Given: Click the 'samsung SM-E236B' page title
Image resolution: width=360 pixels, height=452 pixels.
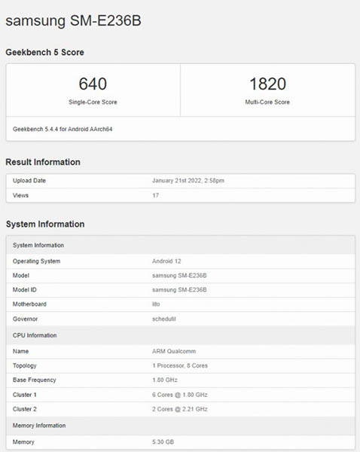Looking at the screenshot, I should pos(74,21).
